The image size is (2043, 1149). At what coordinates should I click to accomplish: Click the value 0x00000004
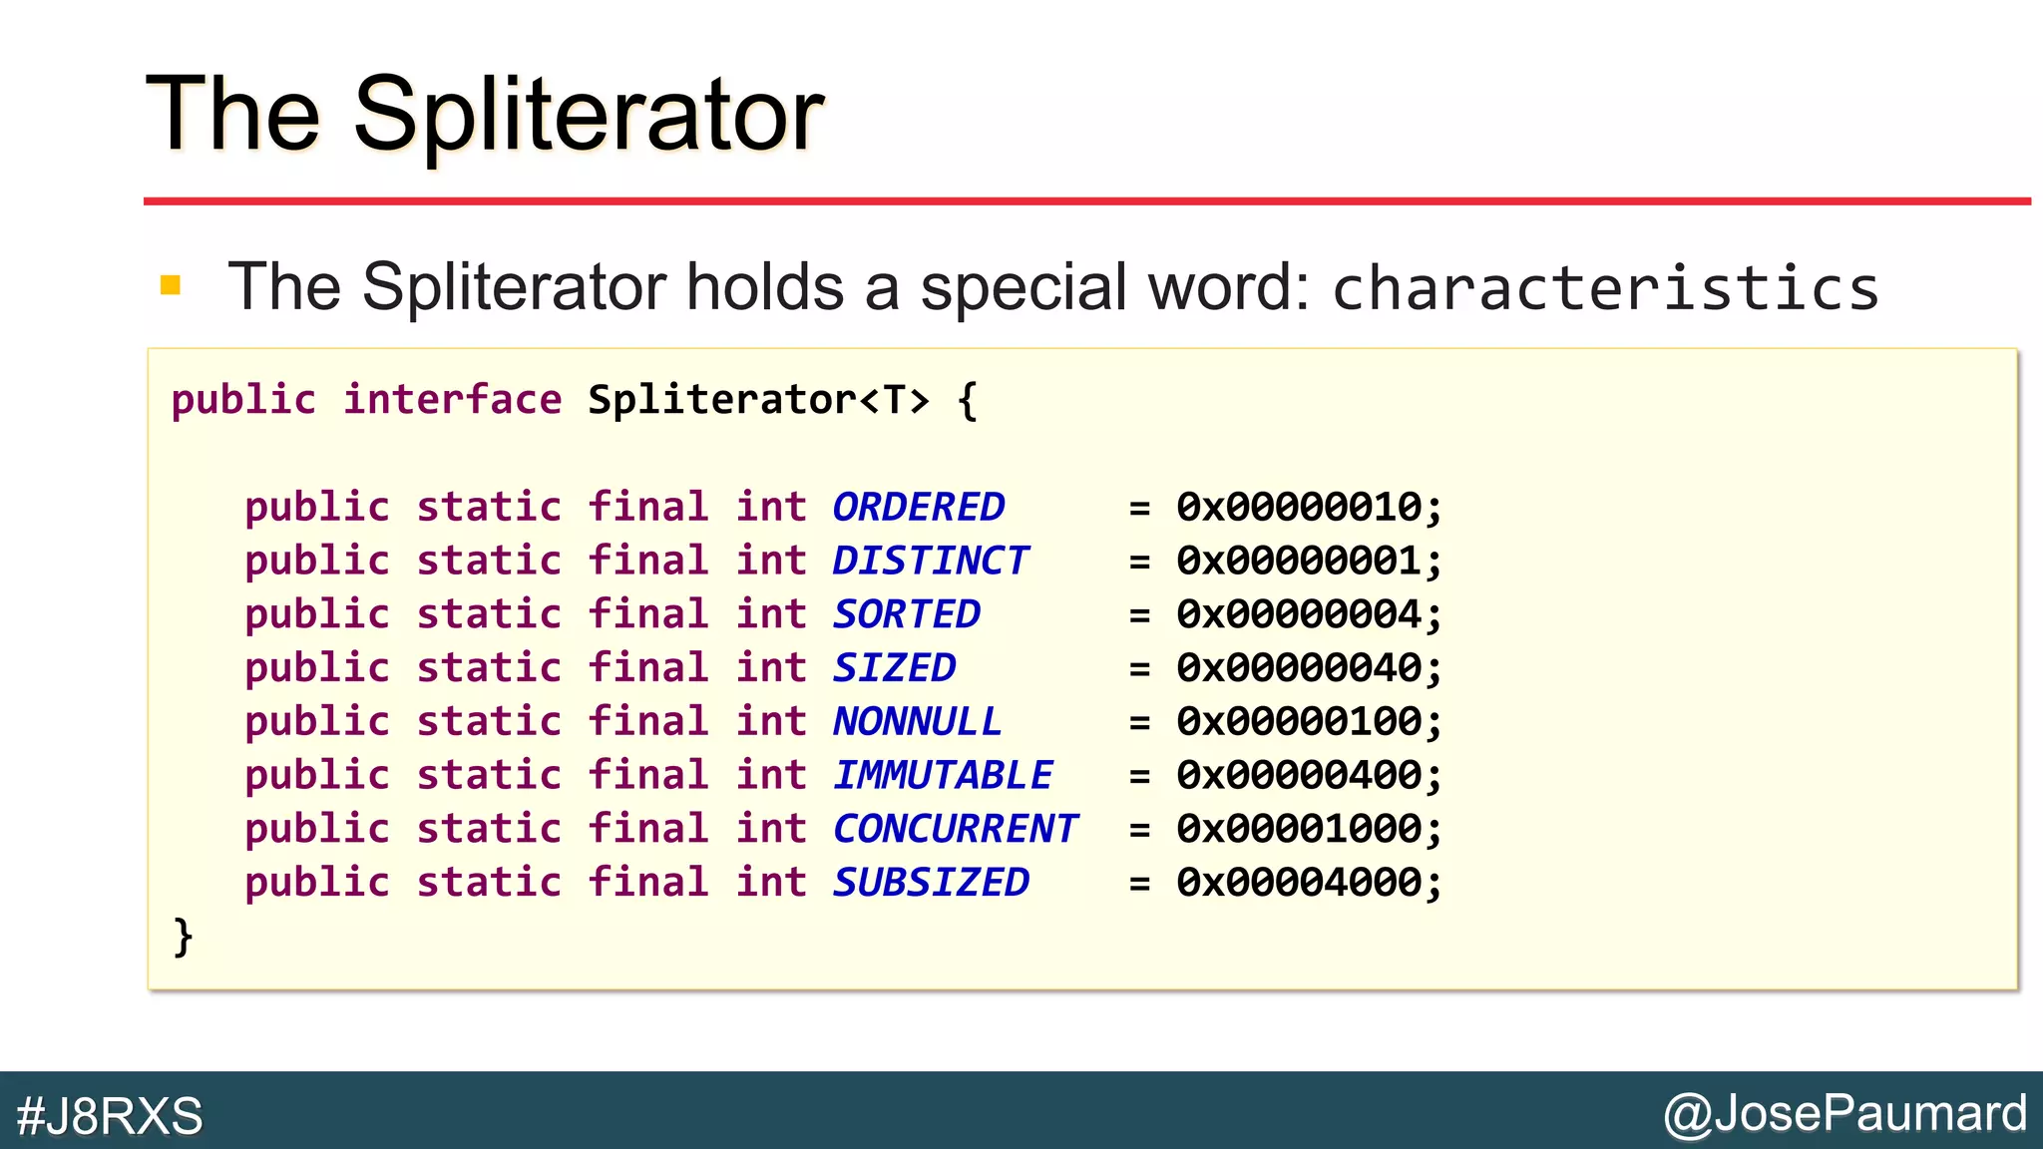1299,614
